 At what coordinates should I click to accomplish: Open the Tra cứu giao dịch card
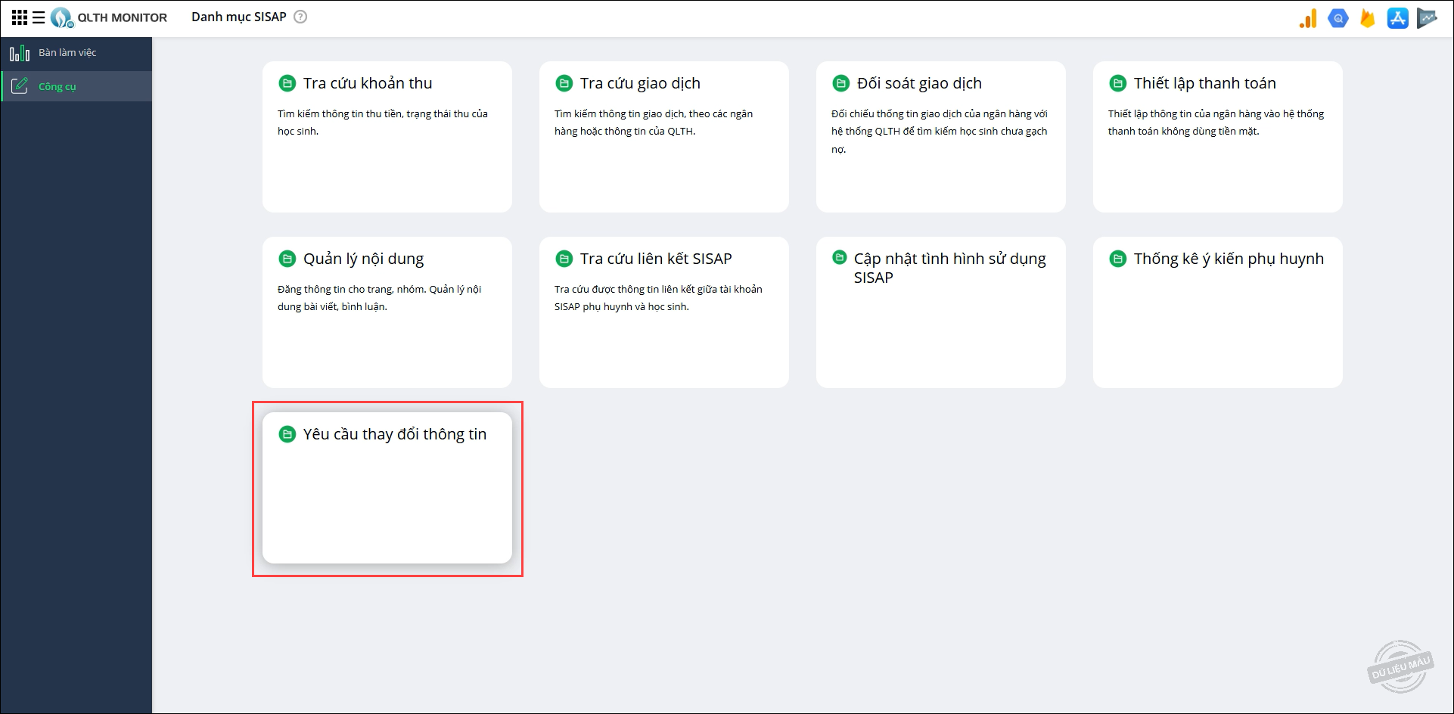(663, 136)
